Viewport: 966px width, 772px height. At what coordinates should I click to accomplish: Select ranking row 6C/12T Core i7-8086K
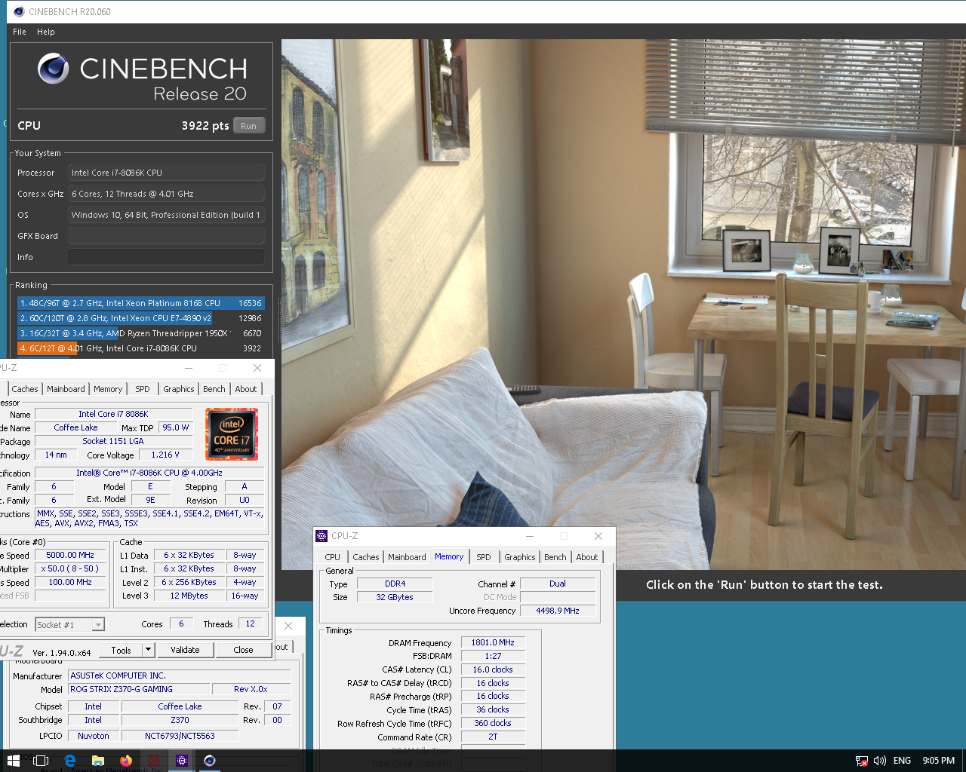click(x=140, y=348)
